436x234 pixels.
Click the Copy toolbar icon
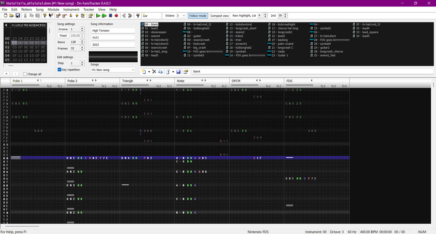coord(31,16)
